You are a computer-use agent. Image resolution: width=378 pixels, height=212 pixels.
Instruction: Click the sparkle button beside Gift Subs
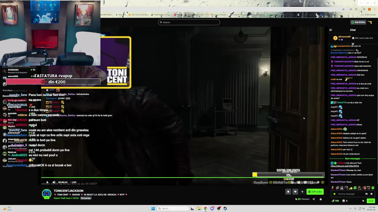302,192
